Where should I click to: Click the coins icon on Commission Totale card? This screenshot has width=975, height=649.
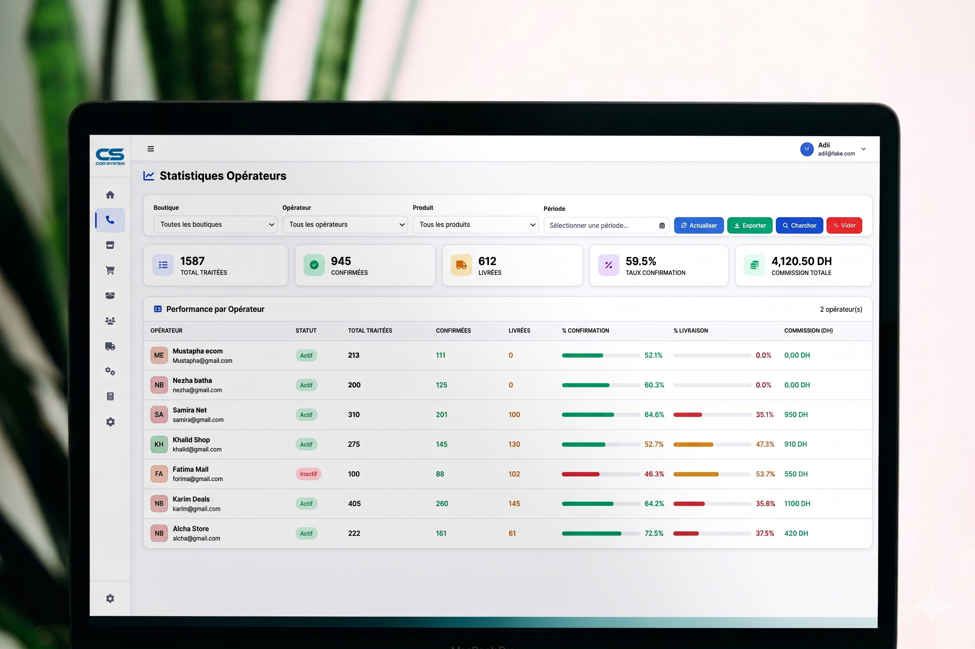click(754, 265)
